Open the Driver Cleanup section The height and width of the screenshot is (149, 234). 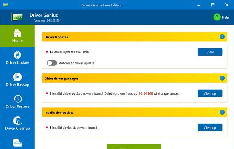click(17, 124)
